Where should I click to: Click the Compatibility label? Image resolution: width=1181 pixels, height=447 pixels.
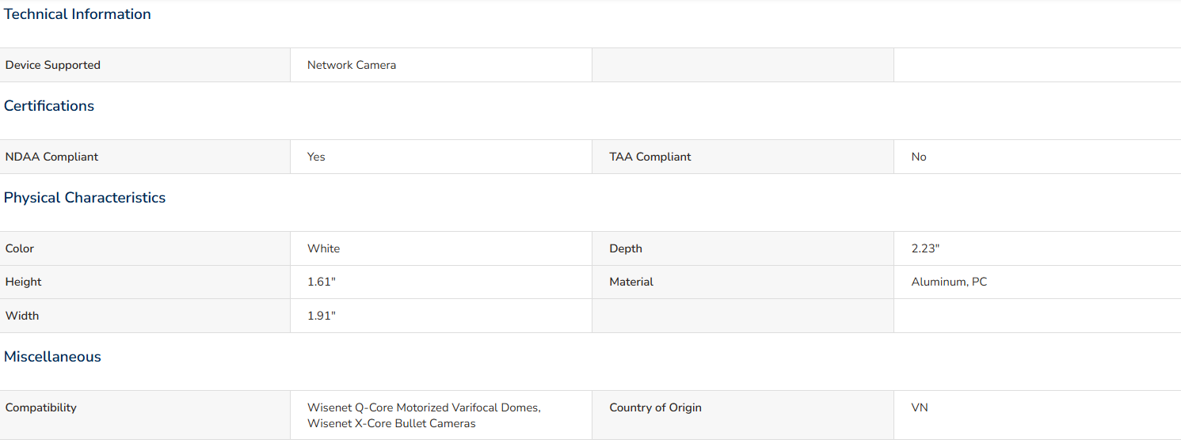pos(41,407)
